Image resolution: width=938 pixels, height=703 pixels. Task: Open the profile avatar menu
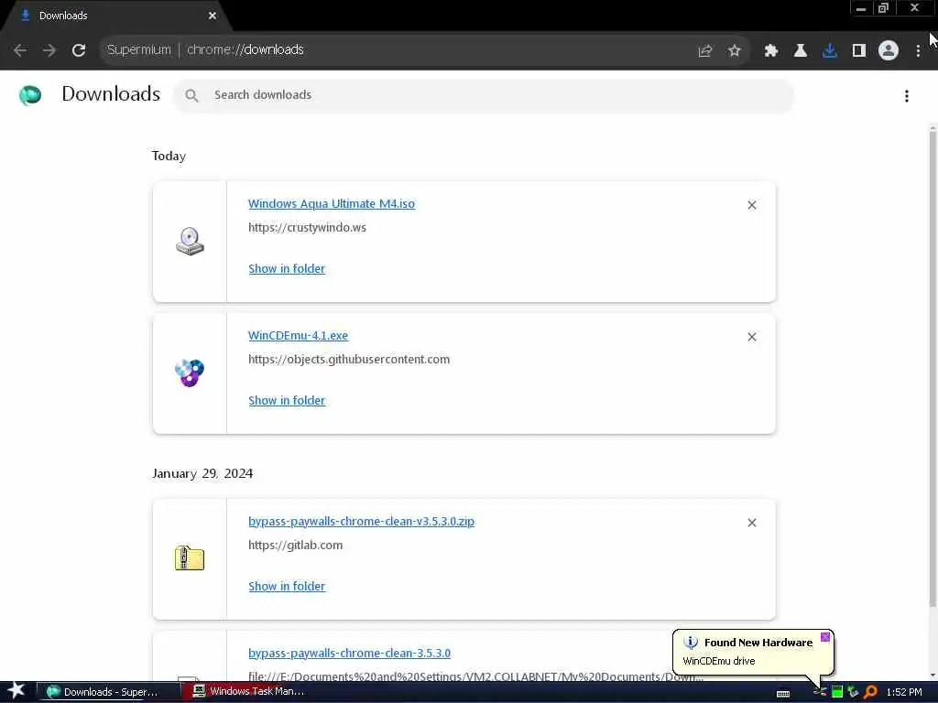point(889,51)
